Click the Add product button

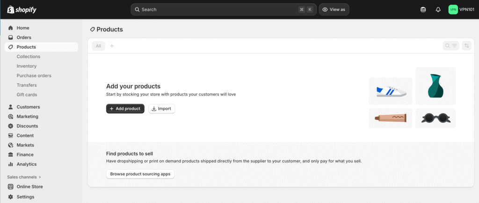point(125,109)
